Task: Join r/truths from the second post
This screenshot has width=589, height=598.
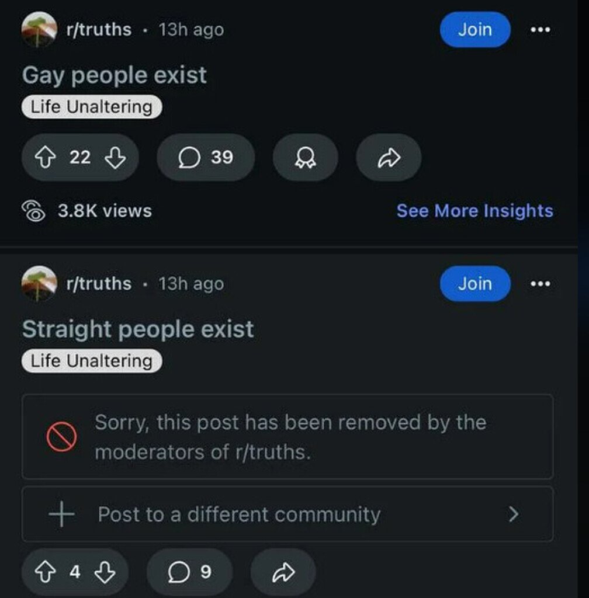Action: [474, 284]
